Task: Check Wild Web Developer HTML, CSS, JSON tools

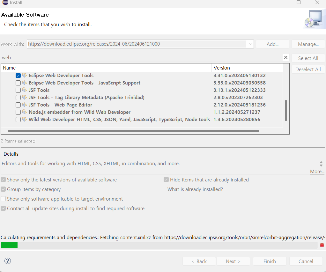Action: coord(18,120)
